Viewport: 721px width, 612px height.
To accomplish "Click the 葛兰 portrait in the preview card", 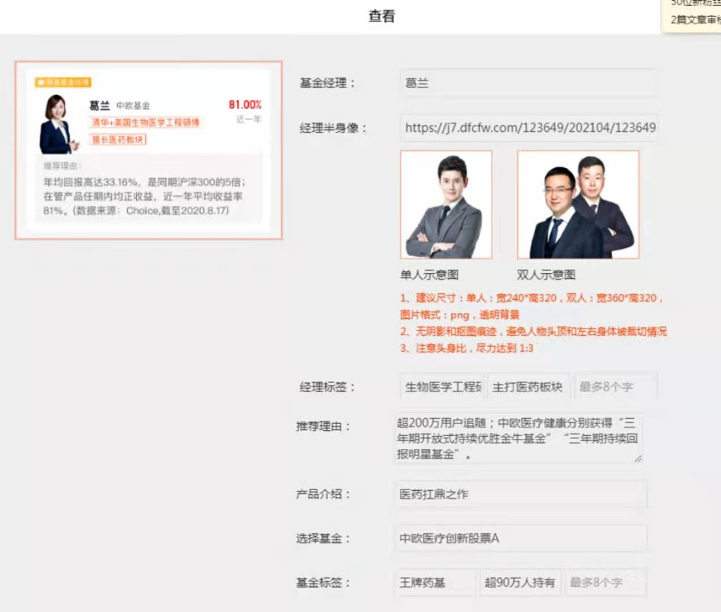I will tap(58, 125).
